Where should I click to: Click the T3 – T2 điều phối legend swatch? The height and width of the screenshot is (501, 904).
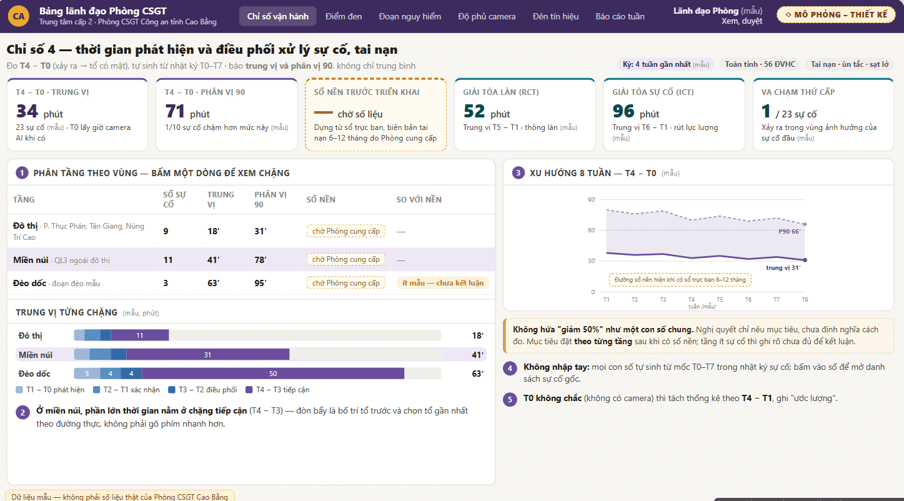[172, 390]
